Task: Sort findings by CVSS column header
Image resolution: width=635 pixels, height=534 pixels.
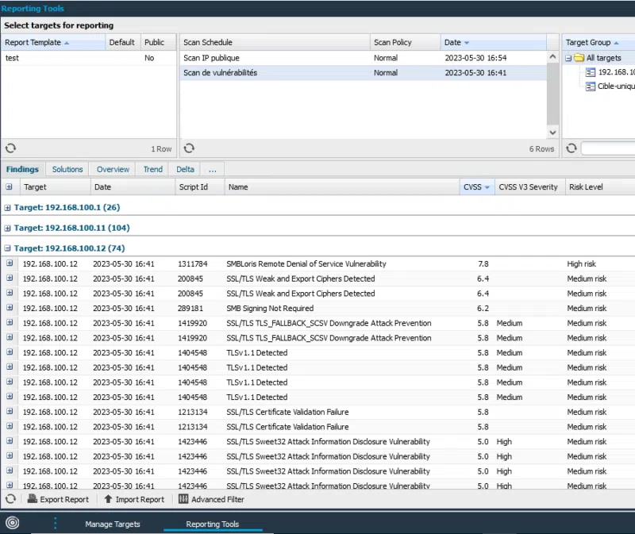Action: [471, 187]
